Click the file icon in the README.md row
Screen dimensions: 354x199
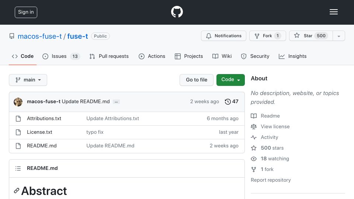click(18, 146)
